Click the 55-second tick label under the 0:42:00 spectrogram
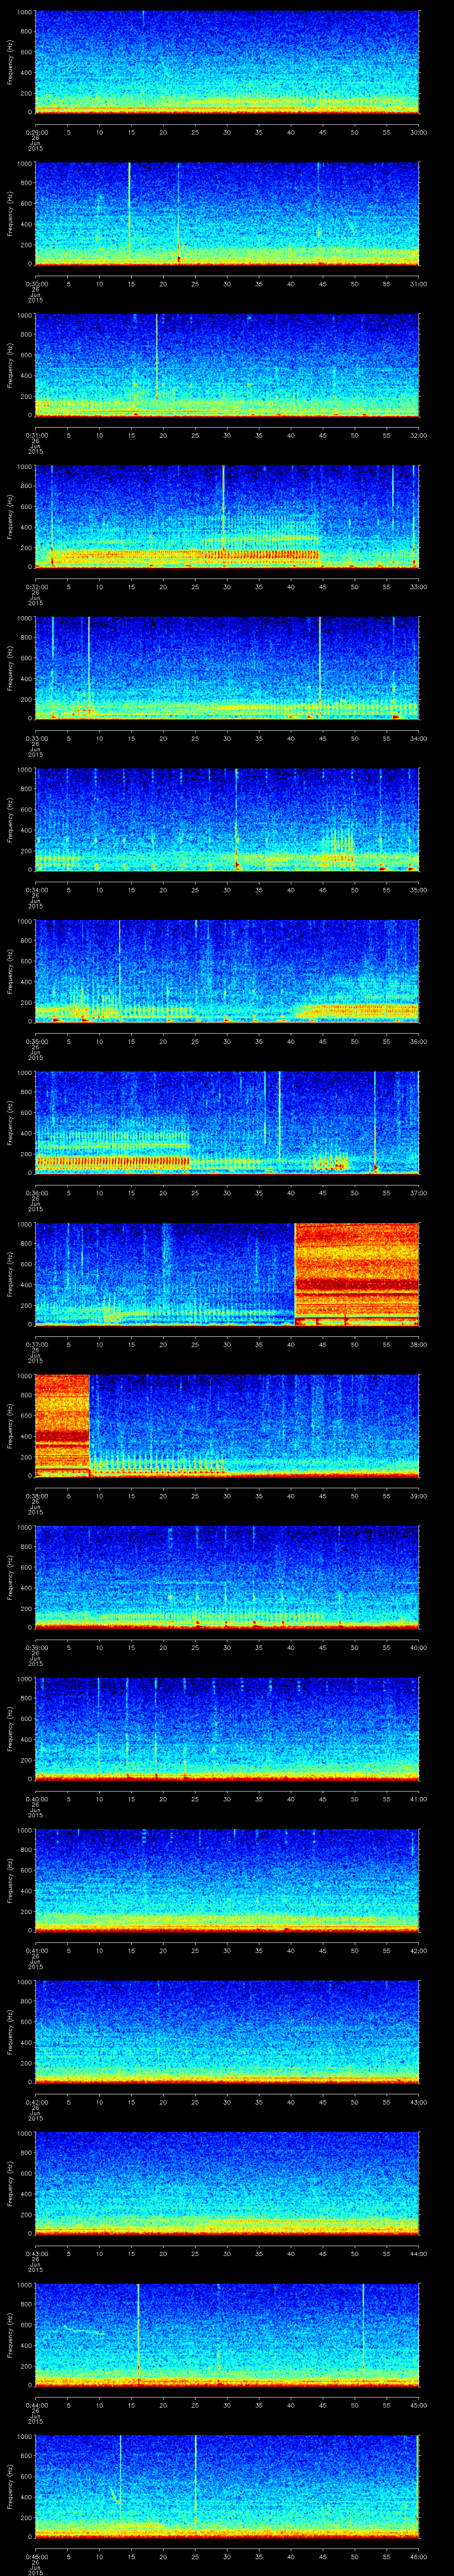Image resolution: width=454 pixels, height=2576 pixels. (x=387, y=2101)
